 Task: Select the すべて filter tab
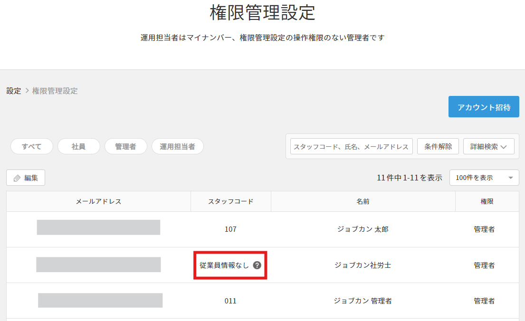[32, 146]
